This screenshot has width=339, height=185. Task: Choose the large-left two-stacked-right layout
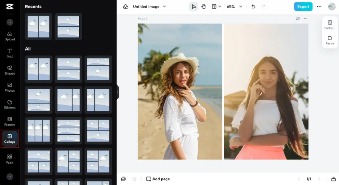tap(68, 161)
